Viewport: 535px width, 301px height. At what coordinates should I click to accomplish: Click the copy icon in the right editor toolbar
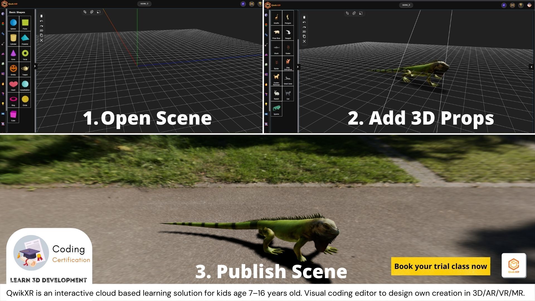pyautogui.click(x=304, y=37)
